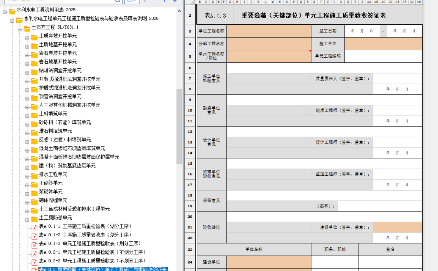438x271 pixels.
Task: Click the folder icon for 土料填筑单元
Action: click(x=34, y=116)
